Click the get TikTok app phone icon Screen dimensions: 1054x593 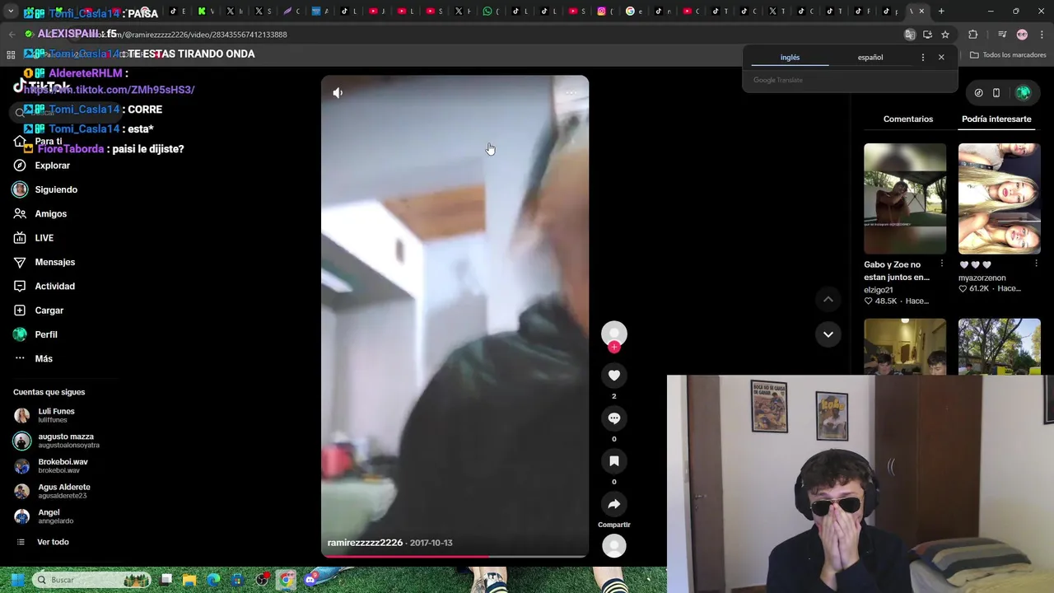[996, 93]
